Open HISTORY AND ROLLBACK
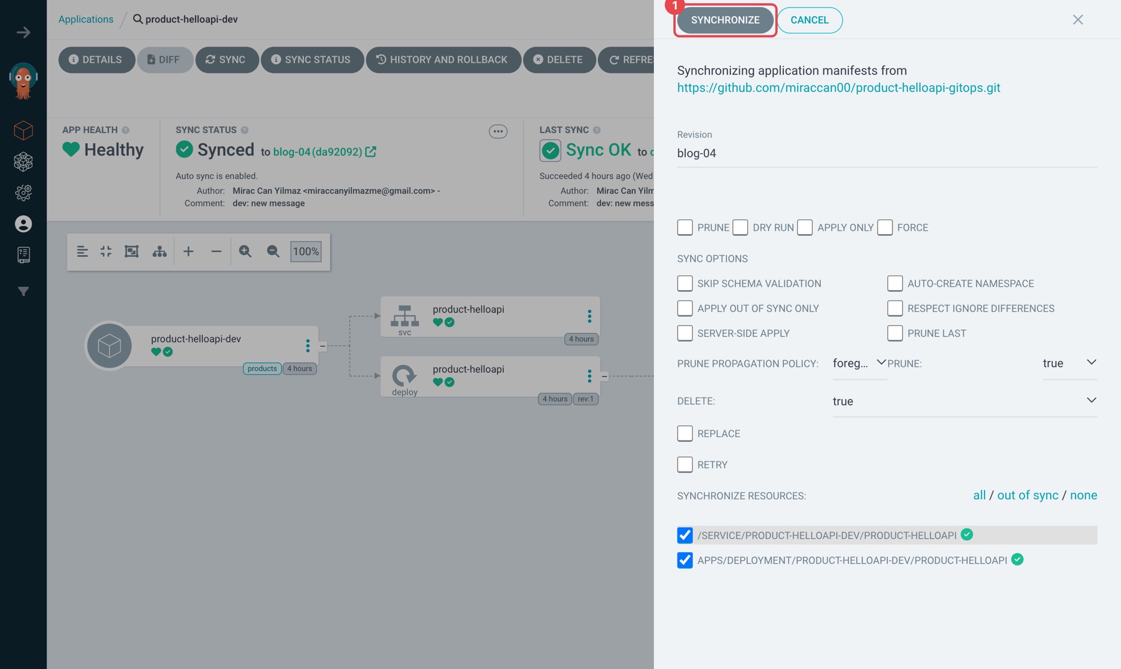The width and height of the screenshot is (1121, 669). [443, 60]
